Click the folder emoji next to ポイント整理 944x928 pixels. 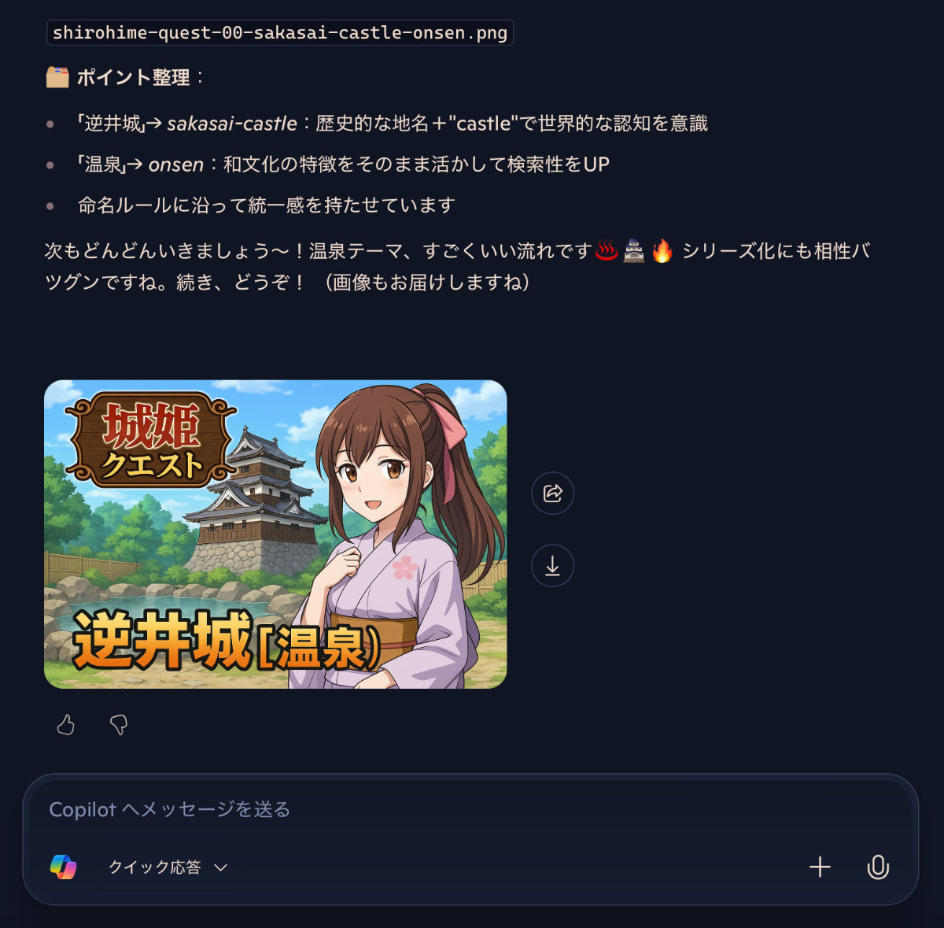57,77
